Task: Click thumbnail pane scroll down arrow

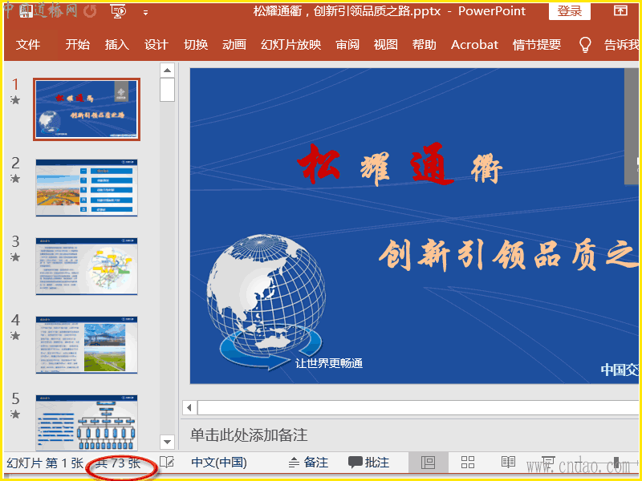Action: point(167,442)
